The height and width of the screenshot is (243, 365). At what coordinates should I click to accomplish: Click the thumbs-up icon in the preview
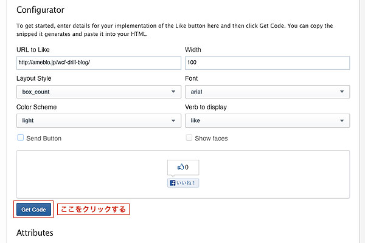181,166
